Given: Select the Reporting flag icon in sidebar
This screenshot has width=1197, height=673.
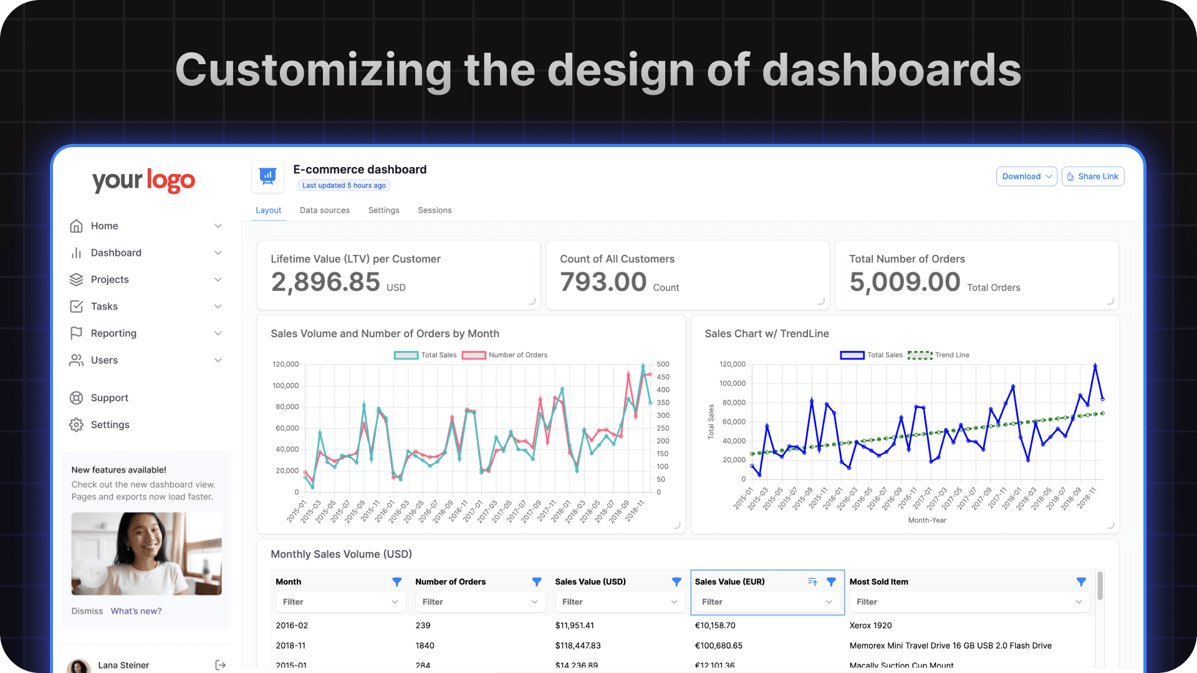Looking at the screenshot, I should coord(76,333).
